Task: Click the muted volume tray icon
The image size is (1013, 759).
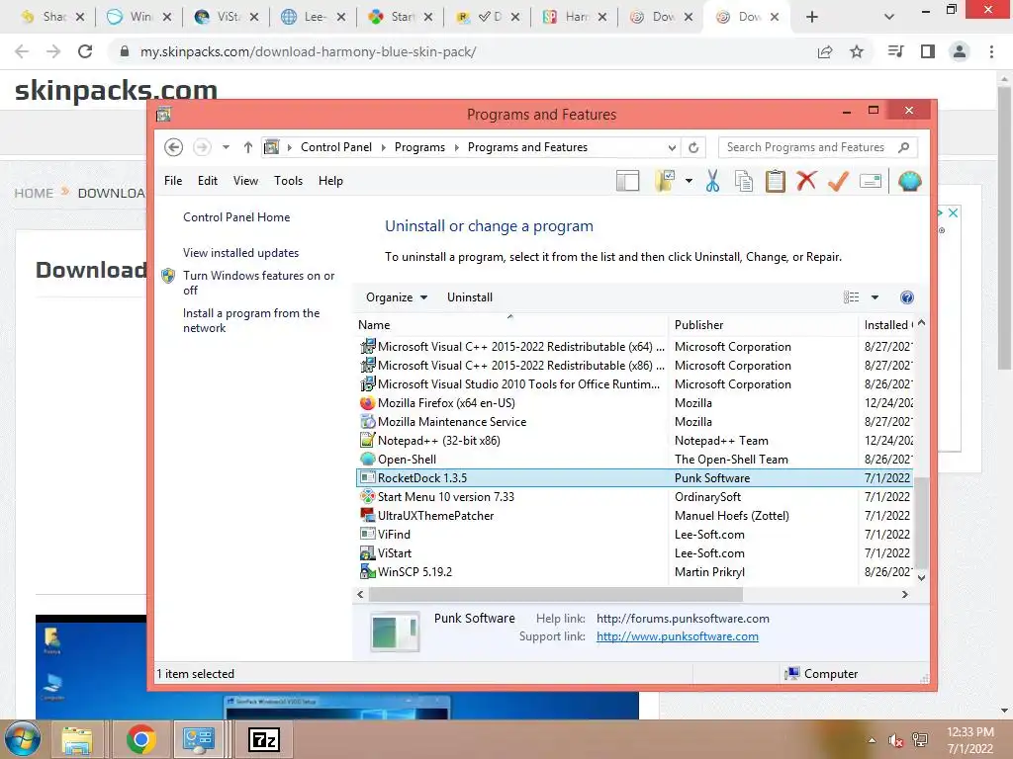Action: point(895,740)
